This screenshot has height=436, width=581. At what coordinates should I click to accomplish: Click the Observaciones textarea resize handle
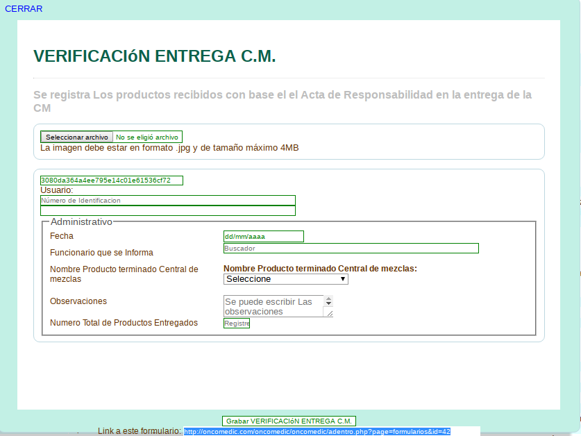click(330, 314)
